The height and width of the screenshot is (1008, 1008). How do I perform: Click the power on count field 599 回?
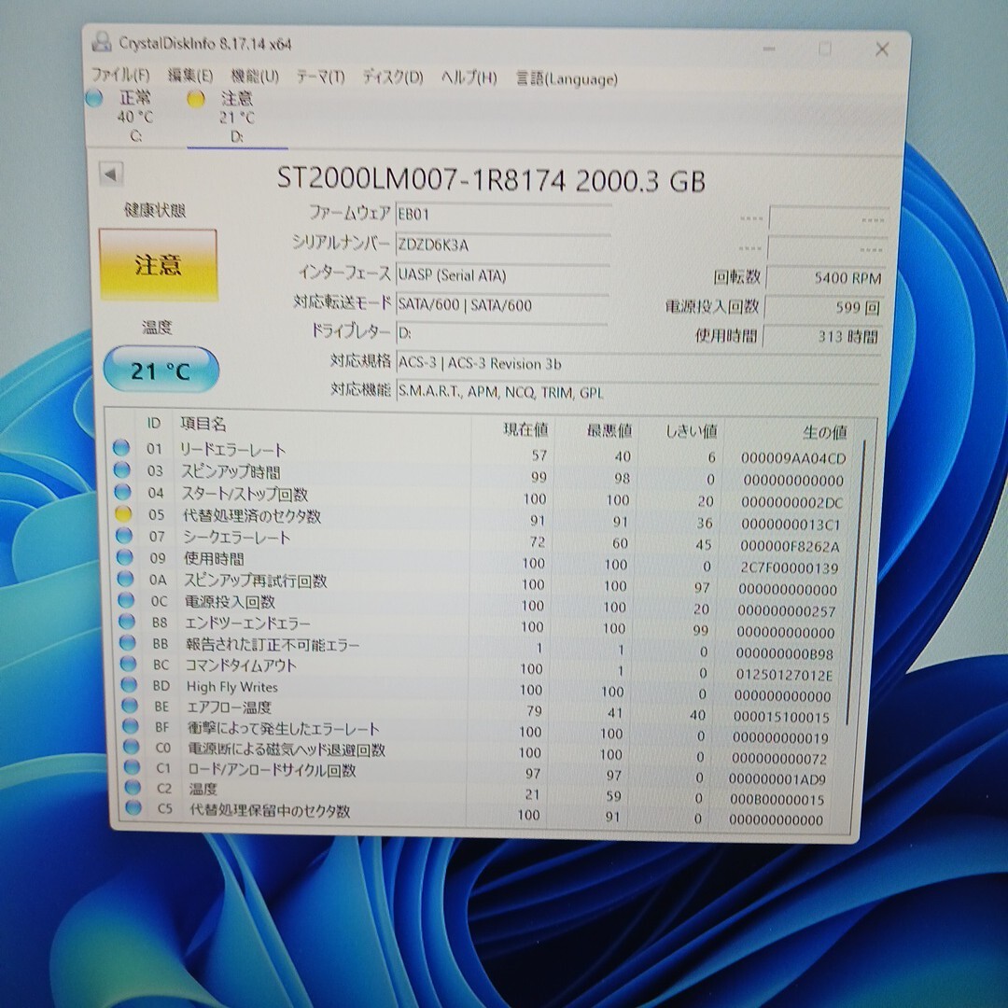(823, 307)
